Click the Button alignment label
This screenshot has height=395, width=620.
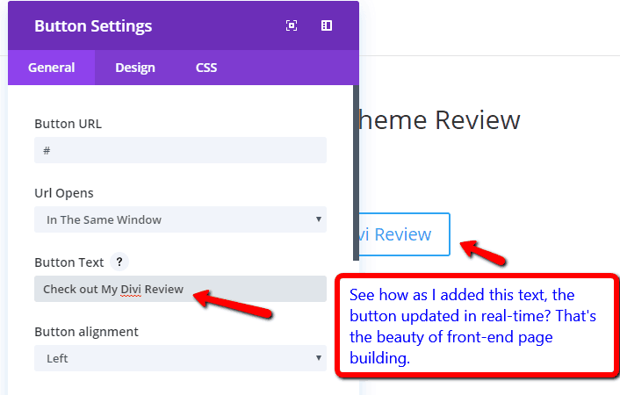point(86,332)
